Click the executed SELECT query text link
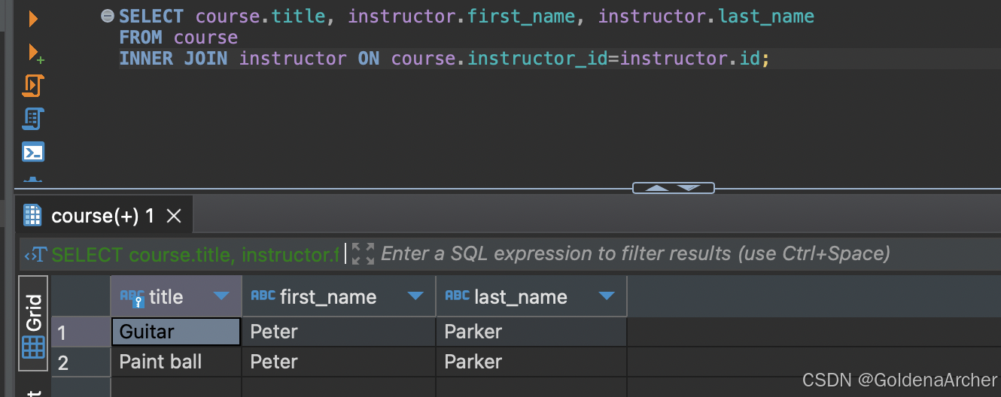The width and height of the screenshot is (1001, 397). (196, 254)
